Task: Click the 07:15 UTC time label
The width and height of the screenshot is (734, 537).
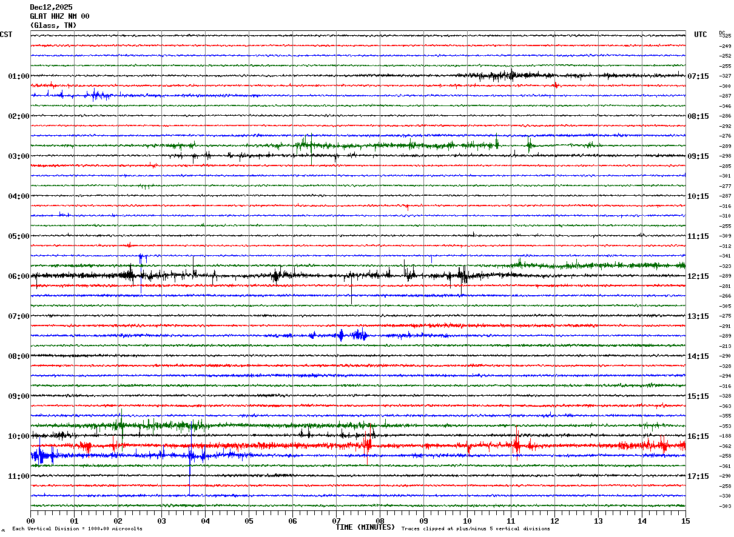Action: (x=698, y=76)
